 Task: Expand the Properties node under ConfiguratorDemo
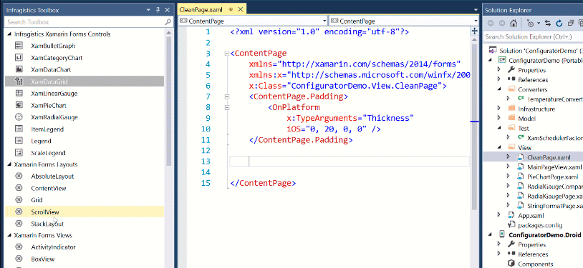[499, 70]
